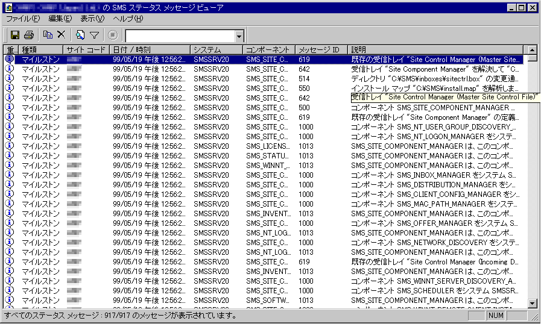This screenshot has width=541, height=324.
Task: Click info icon on SMS_NT_USER_GROUP_DISCOVERY row
Action: click(10, 126)
